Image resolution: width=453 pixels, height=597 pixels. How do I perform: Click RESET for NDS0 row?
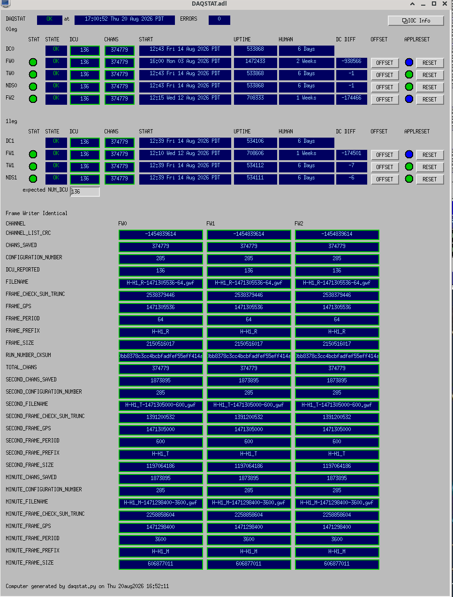pos(430,87)
